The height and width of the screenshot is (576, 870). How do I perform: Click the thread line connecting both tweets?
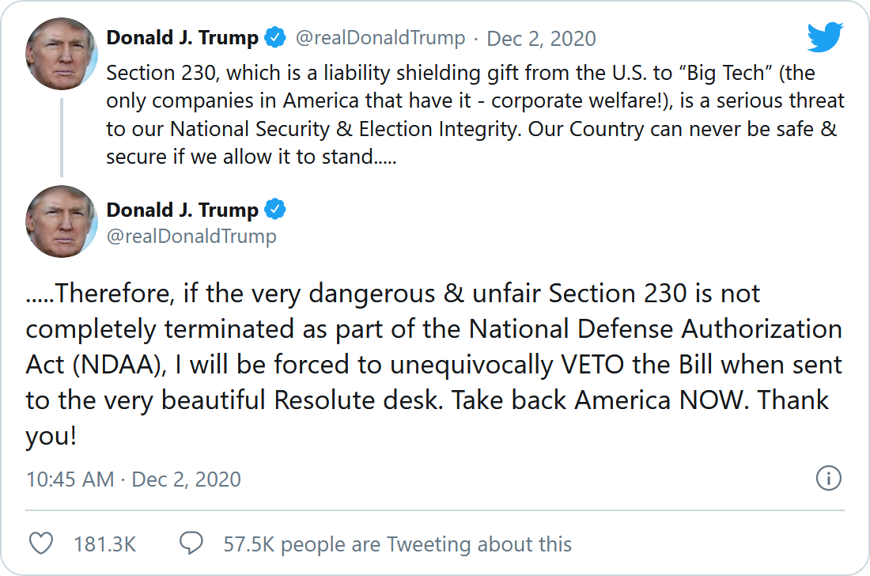pyautogui.click(x=62, y=135)
